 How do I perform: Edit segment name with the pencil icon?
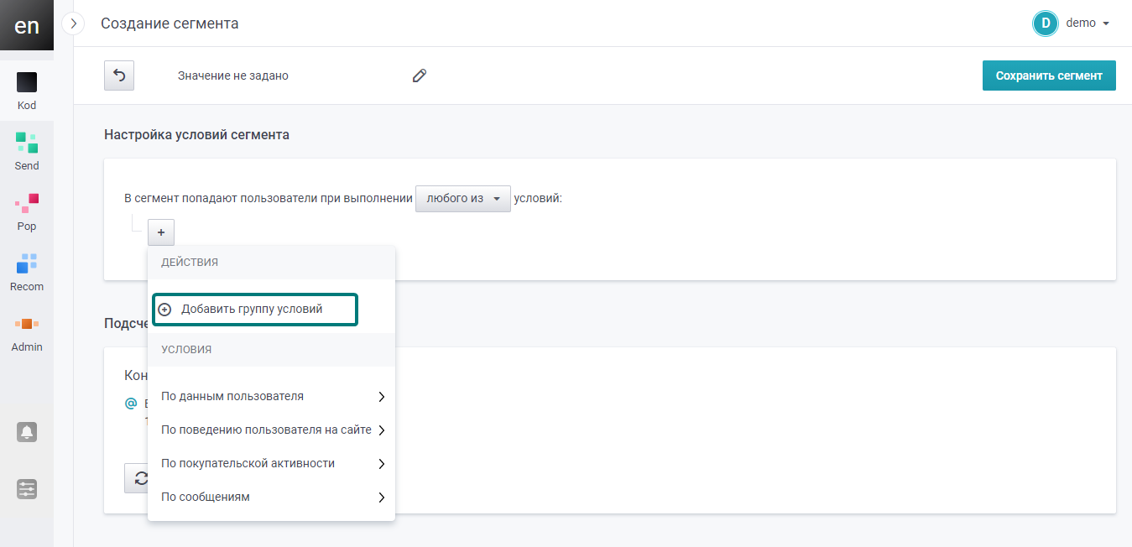(x=420, y=76)
